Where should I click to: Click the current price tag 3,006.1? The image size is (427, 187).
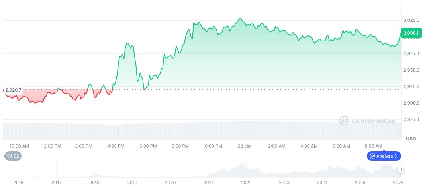click(411, 33)
